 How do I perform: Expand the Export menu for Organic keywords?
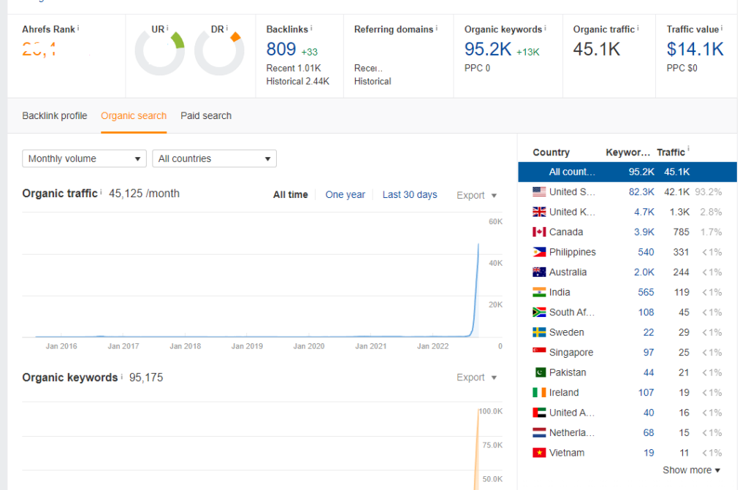476,378
